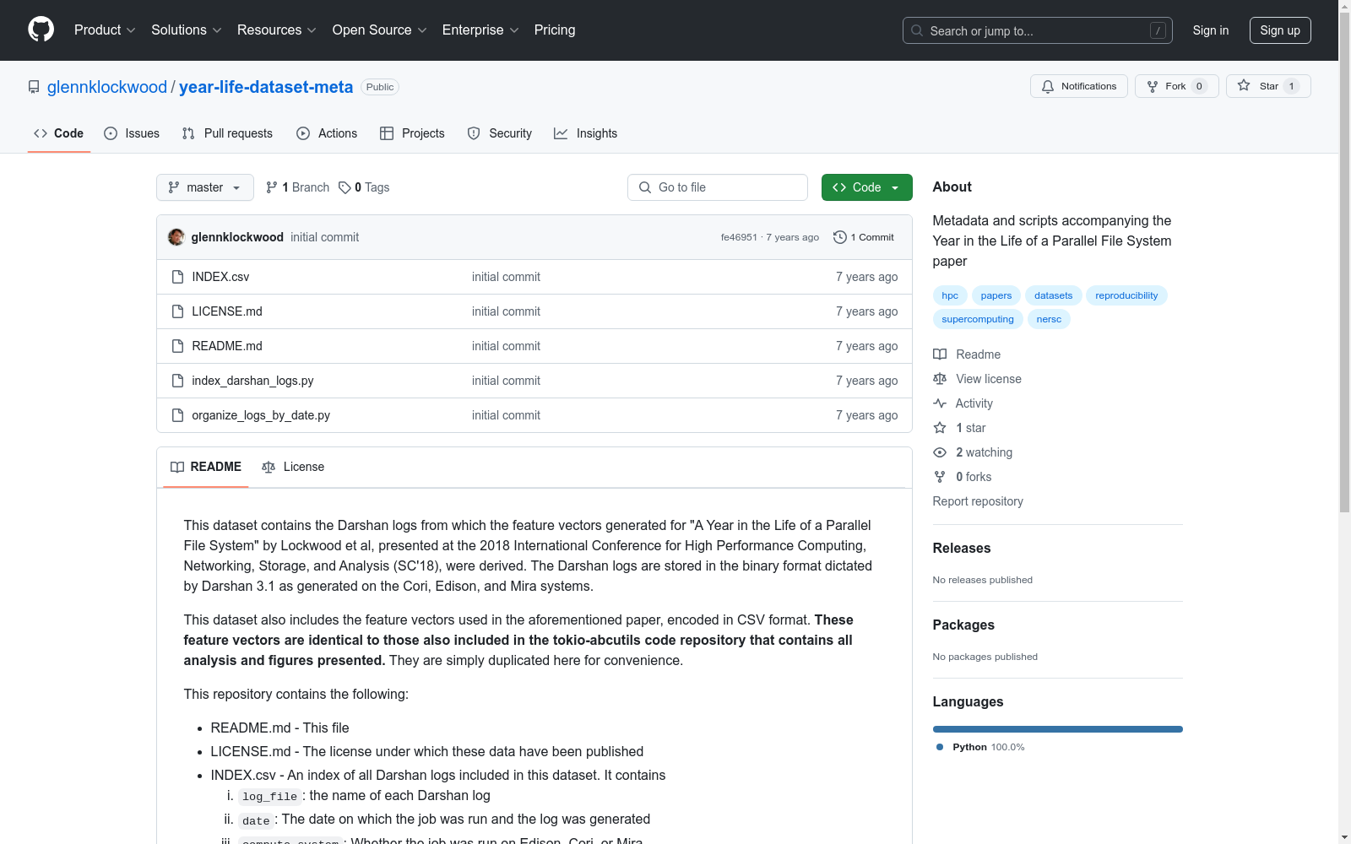Open the Packages heading link

click(963, 625)
